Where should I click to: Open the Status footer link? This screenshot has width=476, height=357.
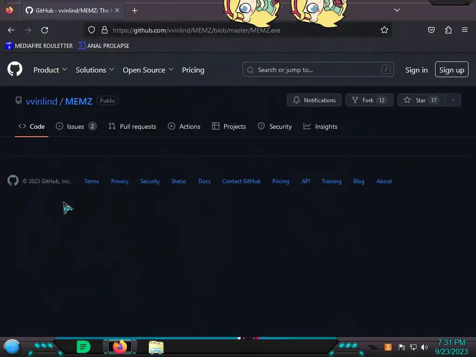[179, 181]
